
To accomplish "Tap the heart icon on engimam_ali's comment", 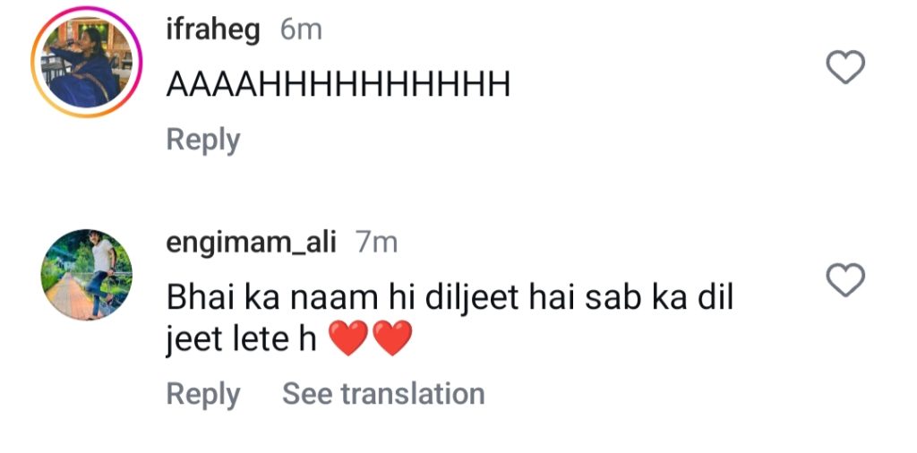I will click(x=844, y=282).
